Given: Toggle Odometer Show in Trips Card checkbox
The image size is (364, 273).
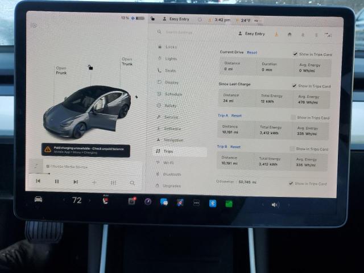Looking at the screenshot, I should click(291, 183).
